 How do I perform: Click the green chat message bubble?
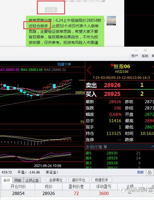point(65,31)
